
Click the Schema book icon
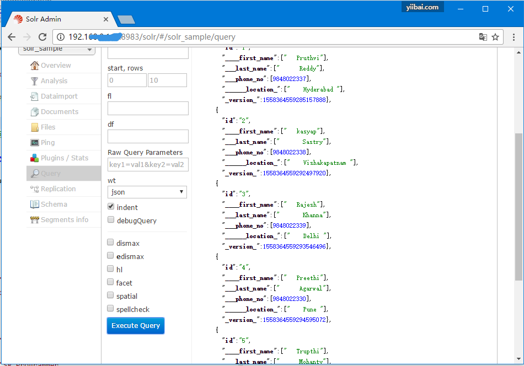click(35, 204)
